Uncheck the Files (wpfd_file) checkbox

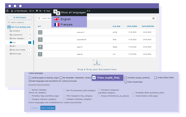pyautogui.click(x=94, y=78)
